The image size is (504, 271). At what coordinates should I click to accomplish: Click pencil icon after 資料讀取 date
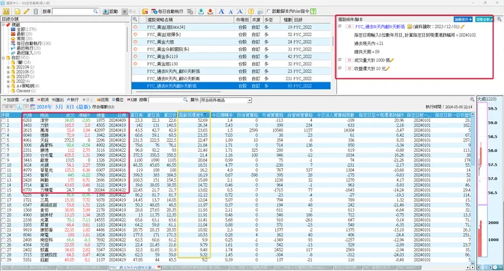click(463, 27)
